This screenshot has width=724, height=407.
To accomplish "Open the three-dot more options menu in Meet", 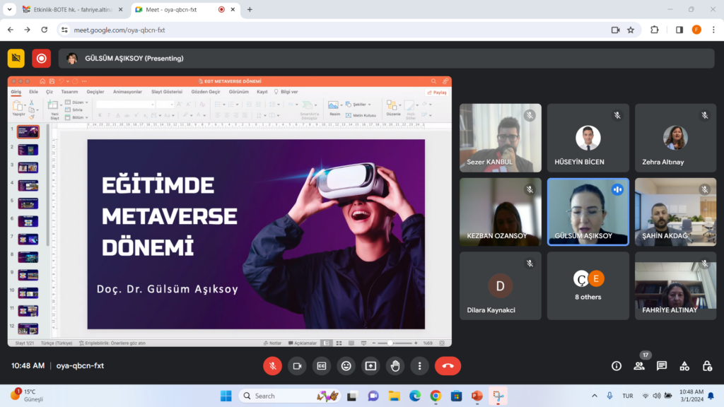I will click(x=420, y=366).
